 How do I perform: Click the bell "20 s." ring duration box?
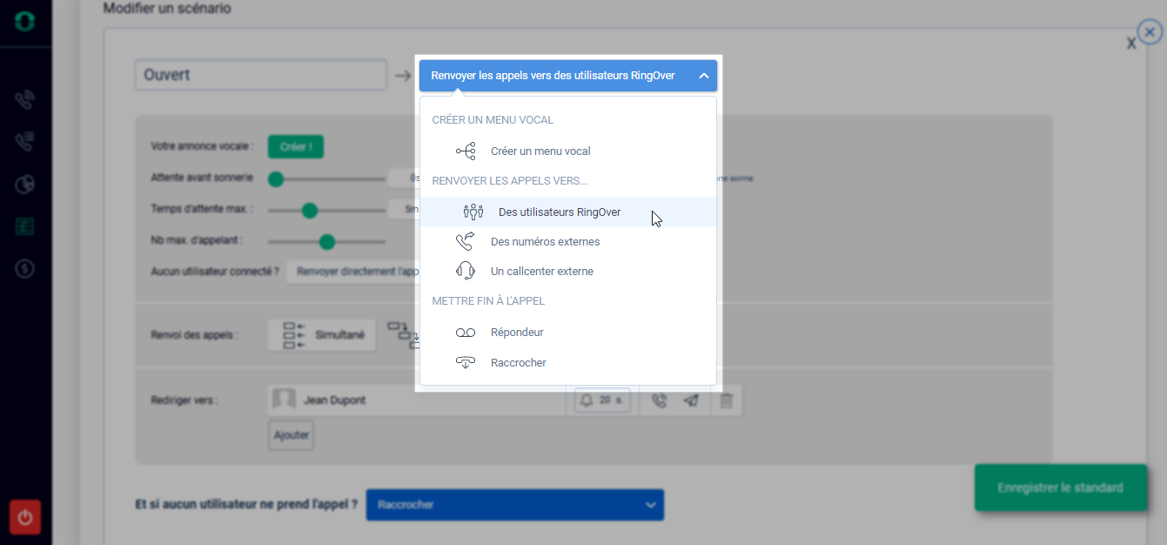pos(602,400)
